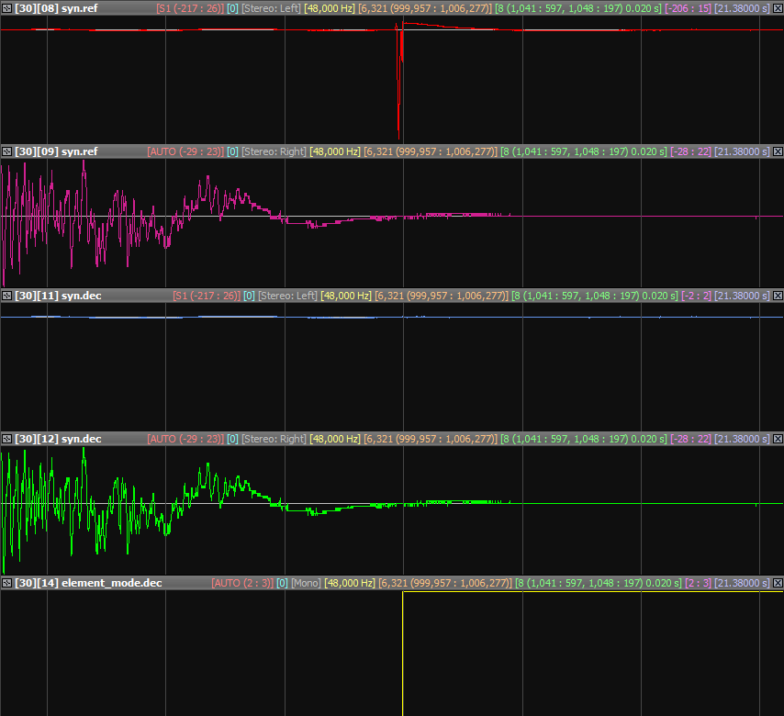Close the element_mode.dec waveform panel
The width and height of the screenshot is (784, 716).
778,583
